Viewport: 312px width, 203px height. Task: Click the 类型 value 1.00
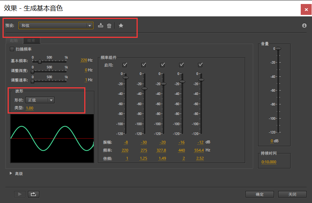[x=29, y=108]
